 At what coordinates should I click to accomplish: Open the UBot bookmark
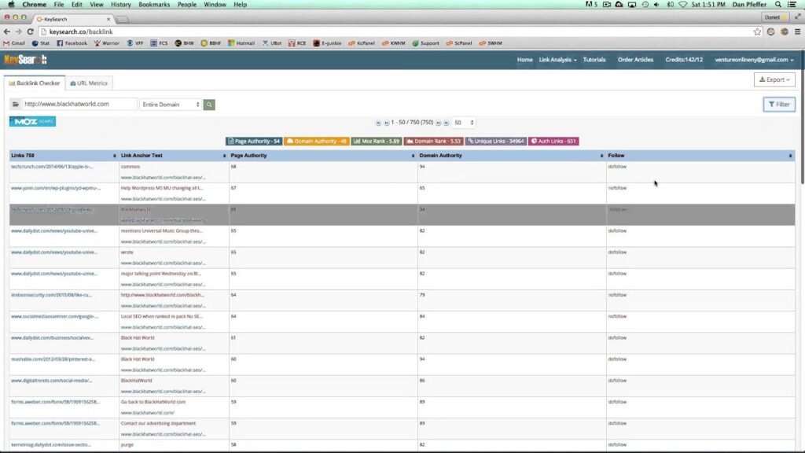coord(271,43)
